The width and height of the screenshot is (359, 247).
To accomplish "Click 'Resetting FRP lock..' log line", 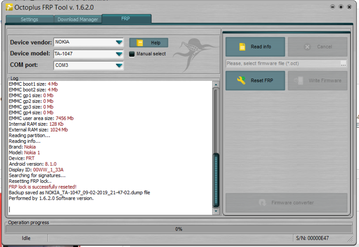I will pyautogui.click(x=30, y=181).
